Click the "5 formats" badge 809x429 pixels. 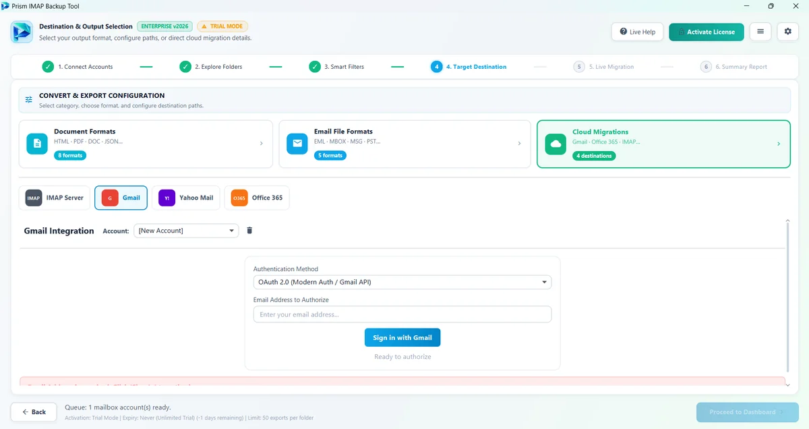[x=330, y=156]
